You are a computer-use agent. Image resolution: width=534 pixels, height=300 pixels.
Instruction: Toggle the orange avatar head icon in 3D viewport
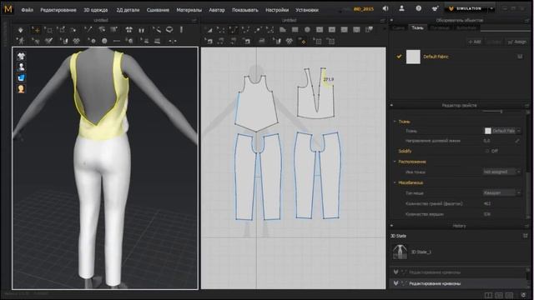click(x=21, y=89)
